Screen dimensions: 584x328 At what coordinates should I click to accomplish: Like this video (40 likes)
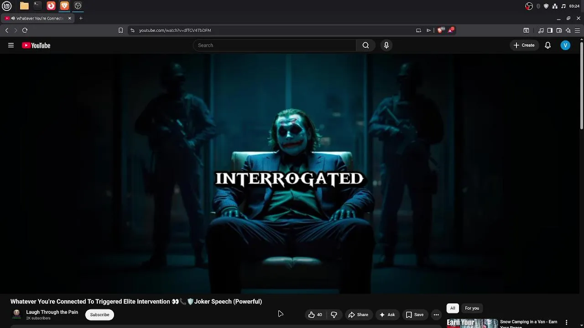click(315, 315)
